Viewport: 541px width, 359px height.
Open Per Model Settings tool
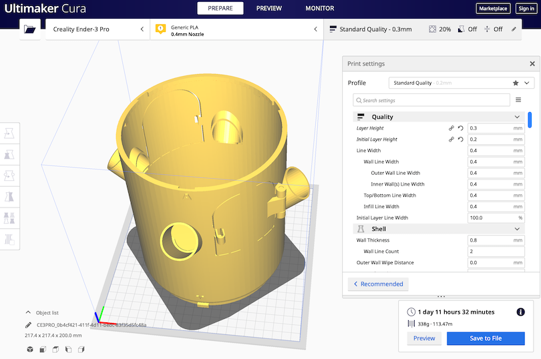9,218
